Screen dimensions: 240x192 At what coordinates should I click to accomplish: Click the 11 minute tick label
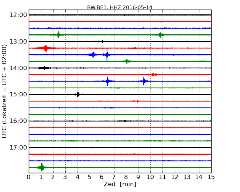(x=162, y=177)
